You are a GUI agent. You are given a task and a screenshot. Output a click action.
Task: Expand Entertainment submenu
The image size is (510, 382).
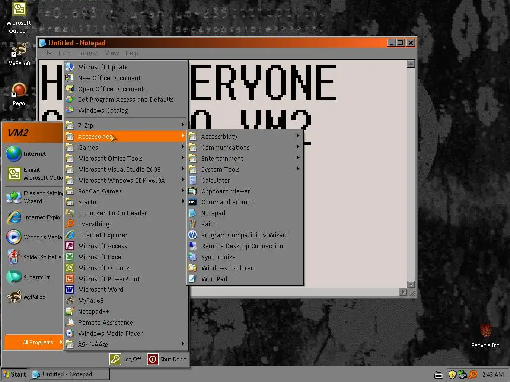245,159
